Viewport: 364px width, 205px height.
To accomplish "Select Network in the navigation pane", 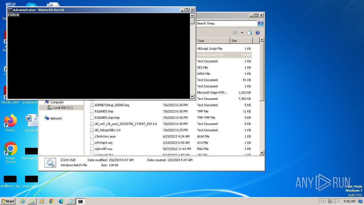I will (56, 118).
